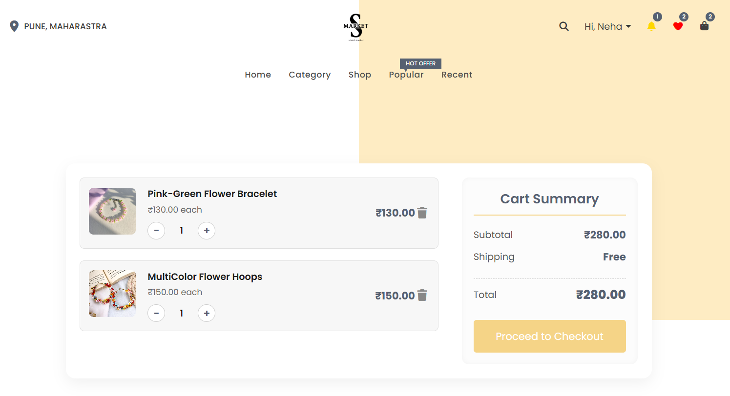Open the S Market logo

click(x=356, y=27)
